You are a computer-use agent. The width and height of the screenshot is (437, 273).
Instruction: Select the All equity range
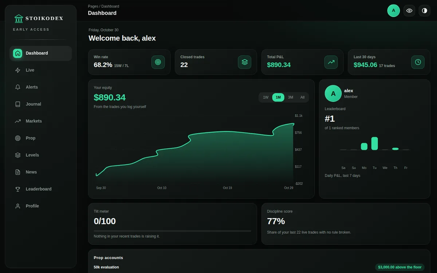tap(303, 97)
